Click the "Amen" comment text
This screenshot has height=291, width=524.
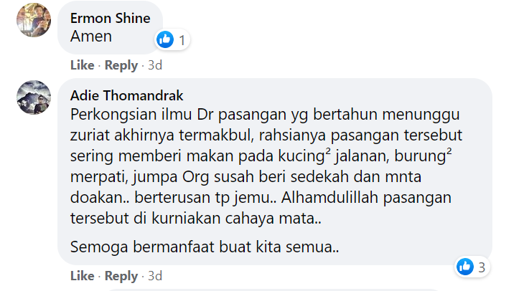[93, 37]
